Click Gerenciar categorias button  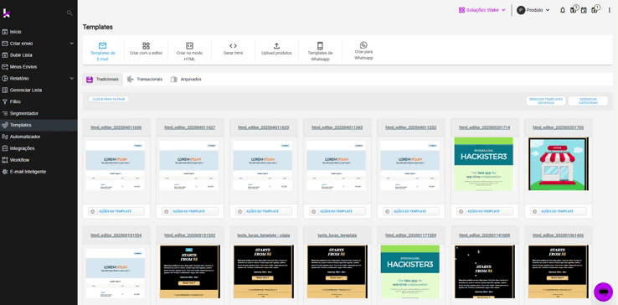588,101
